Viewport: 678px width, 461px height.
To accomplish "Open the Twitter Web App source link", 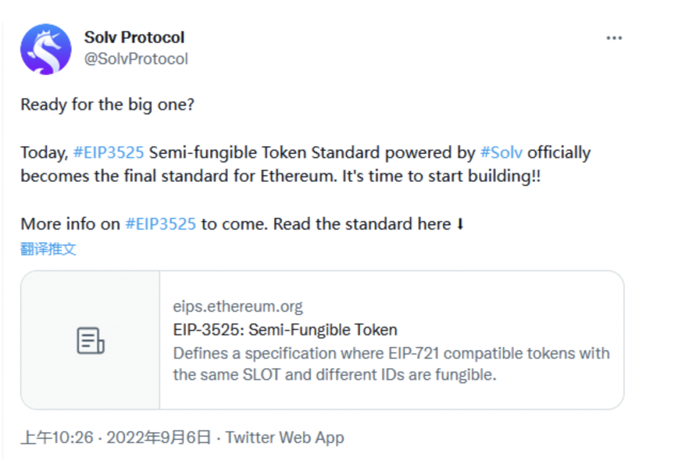I will [x=284, y=437].
